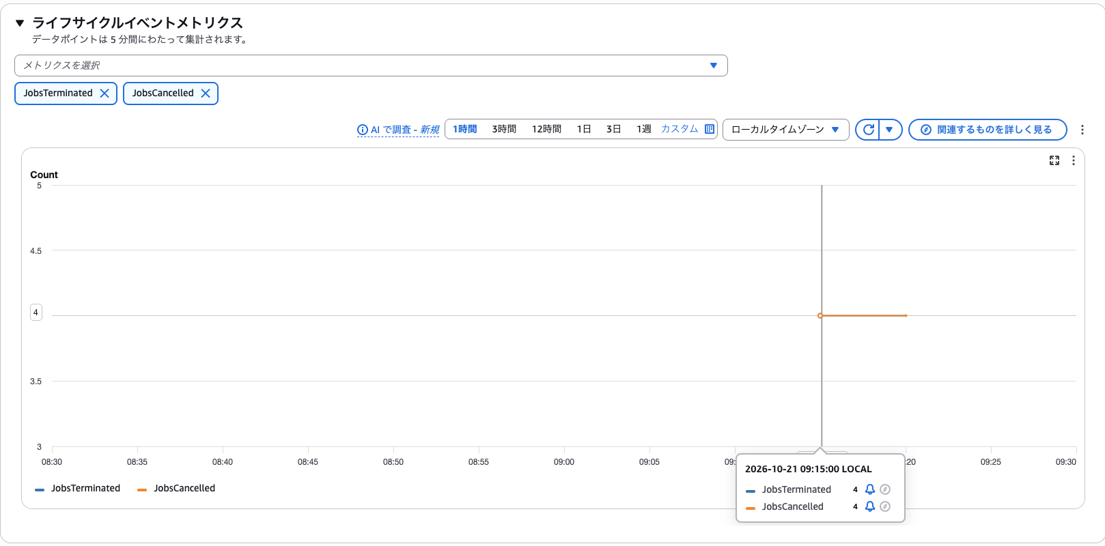The height and width of the screenshot is (546, 1105).
Task: Create alarm for JobsTerminated in tooltip
Action: [870, 489]
